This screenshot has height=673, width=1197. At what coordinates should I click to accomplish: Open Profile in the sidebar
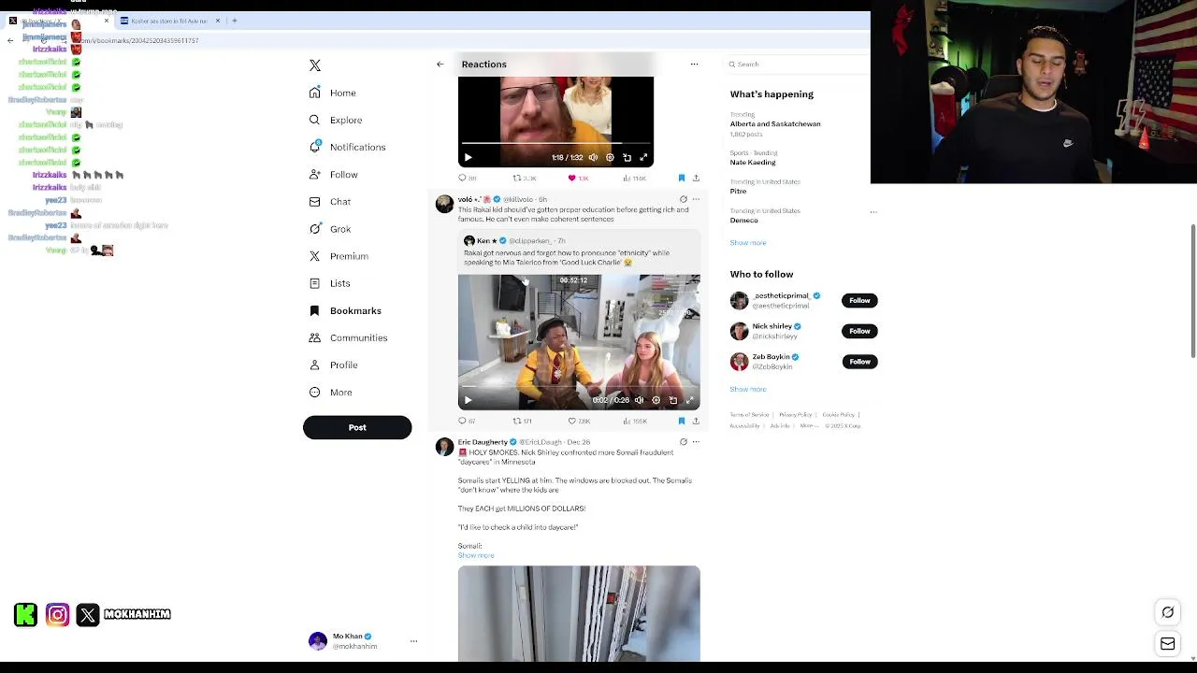pyautogui.click(x=334, y=365)
